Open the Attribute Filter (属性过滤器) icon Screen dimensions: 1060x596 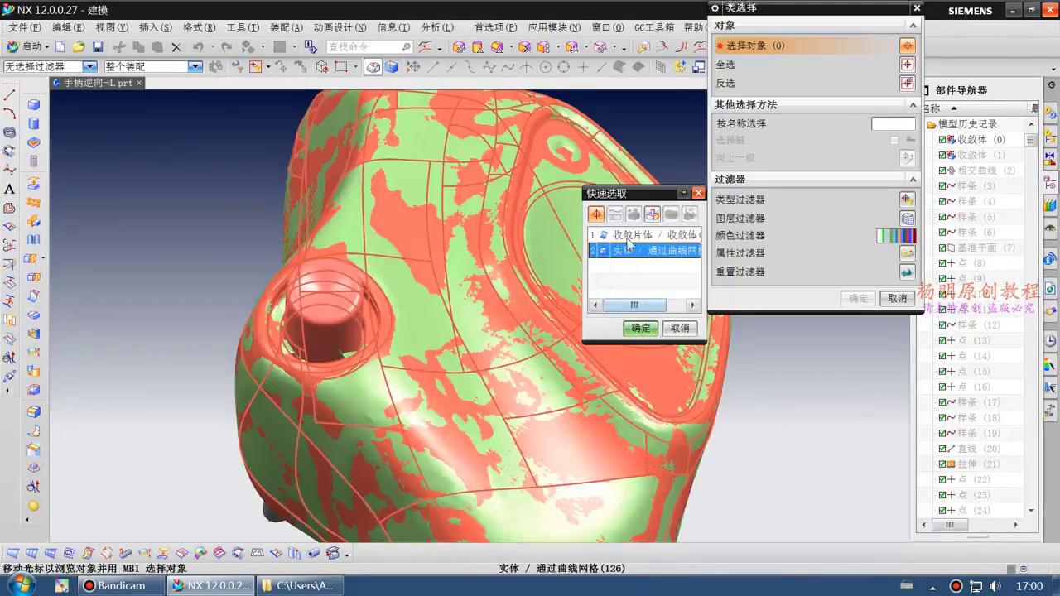pos(907,253)
